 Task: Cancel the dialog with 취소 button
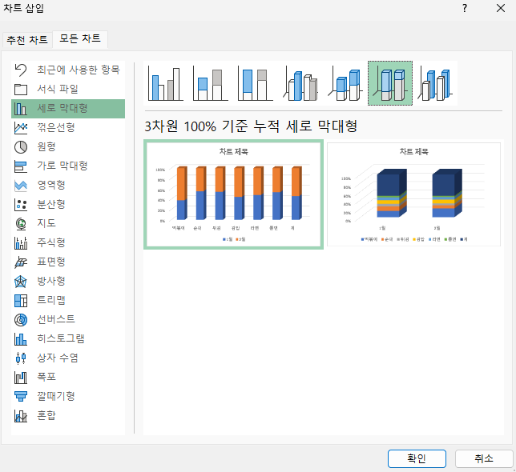(x=484, y=458)
